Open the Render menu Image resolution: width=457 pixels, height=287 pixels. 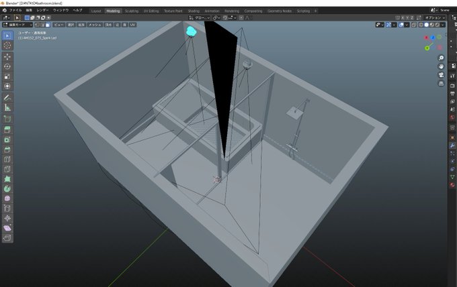pyautogui.click(x=42, y=10)
